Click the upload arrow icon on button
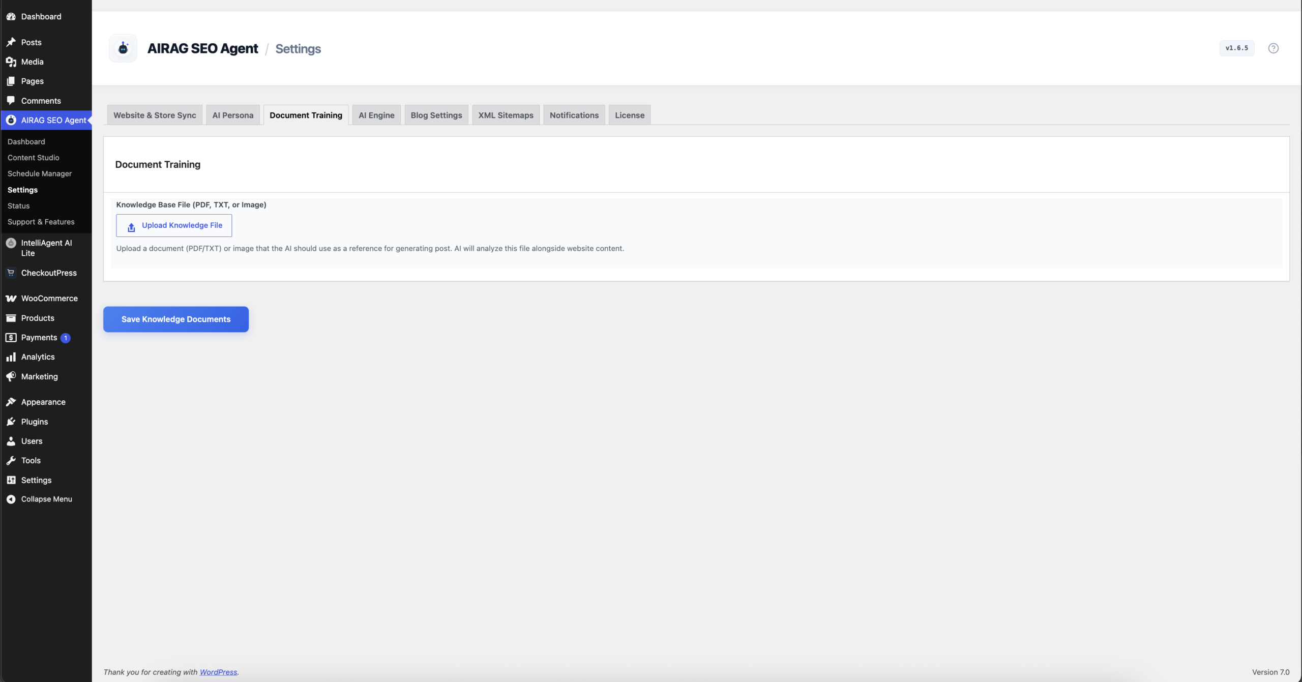 (131, 227)
